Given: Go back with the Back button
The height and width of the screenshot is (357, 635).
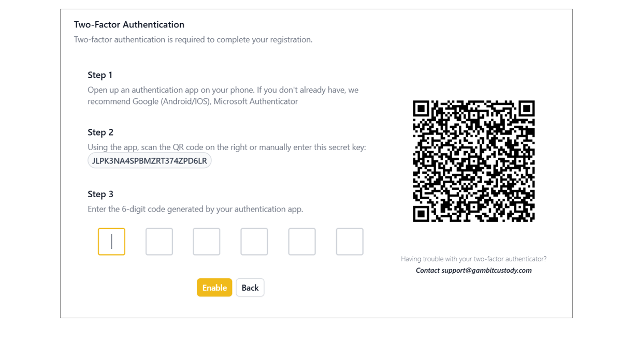Looking at the screenshot, I should [250, 288].
